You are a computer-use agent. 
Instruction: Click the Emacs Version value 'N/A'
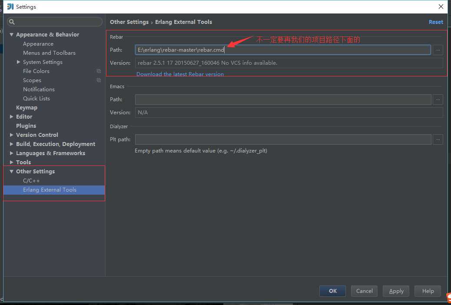143,113
